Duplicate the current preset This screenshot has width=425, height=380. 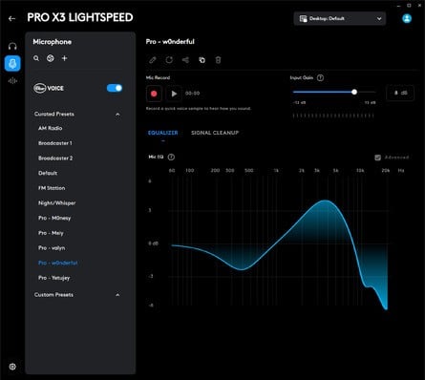[202, 60]
